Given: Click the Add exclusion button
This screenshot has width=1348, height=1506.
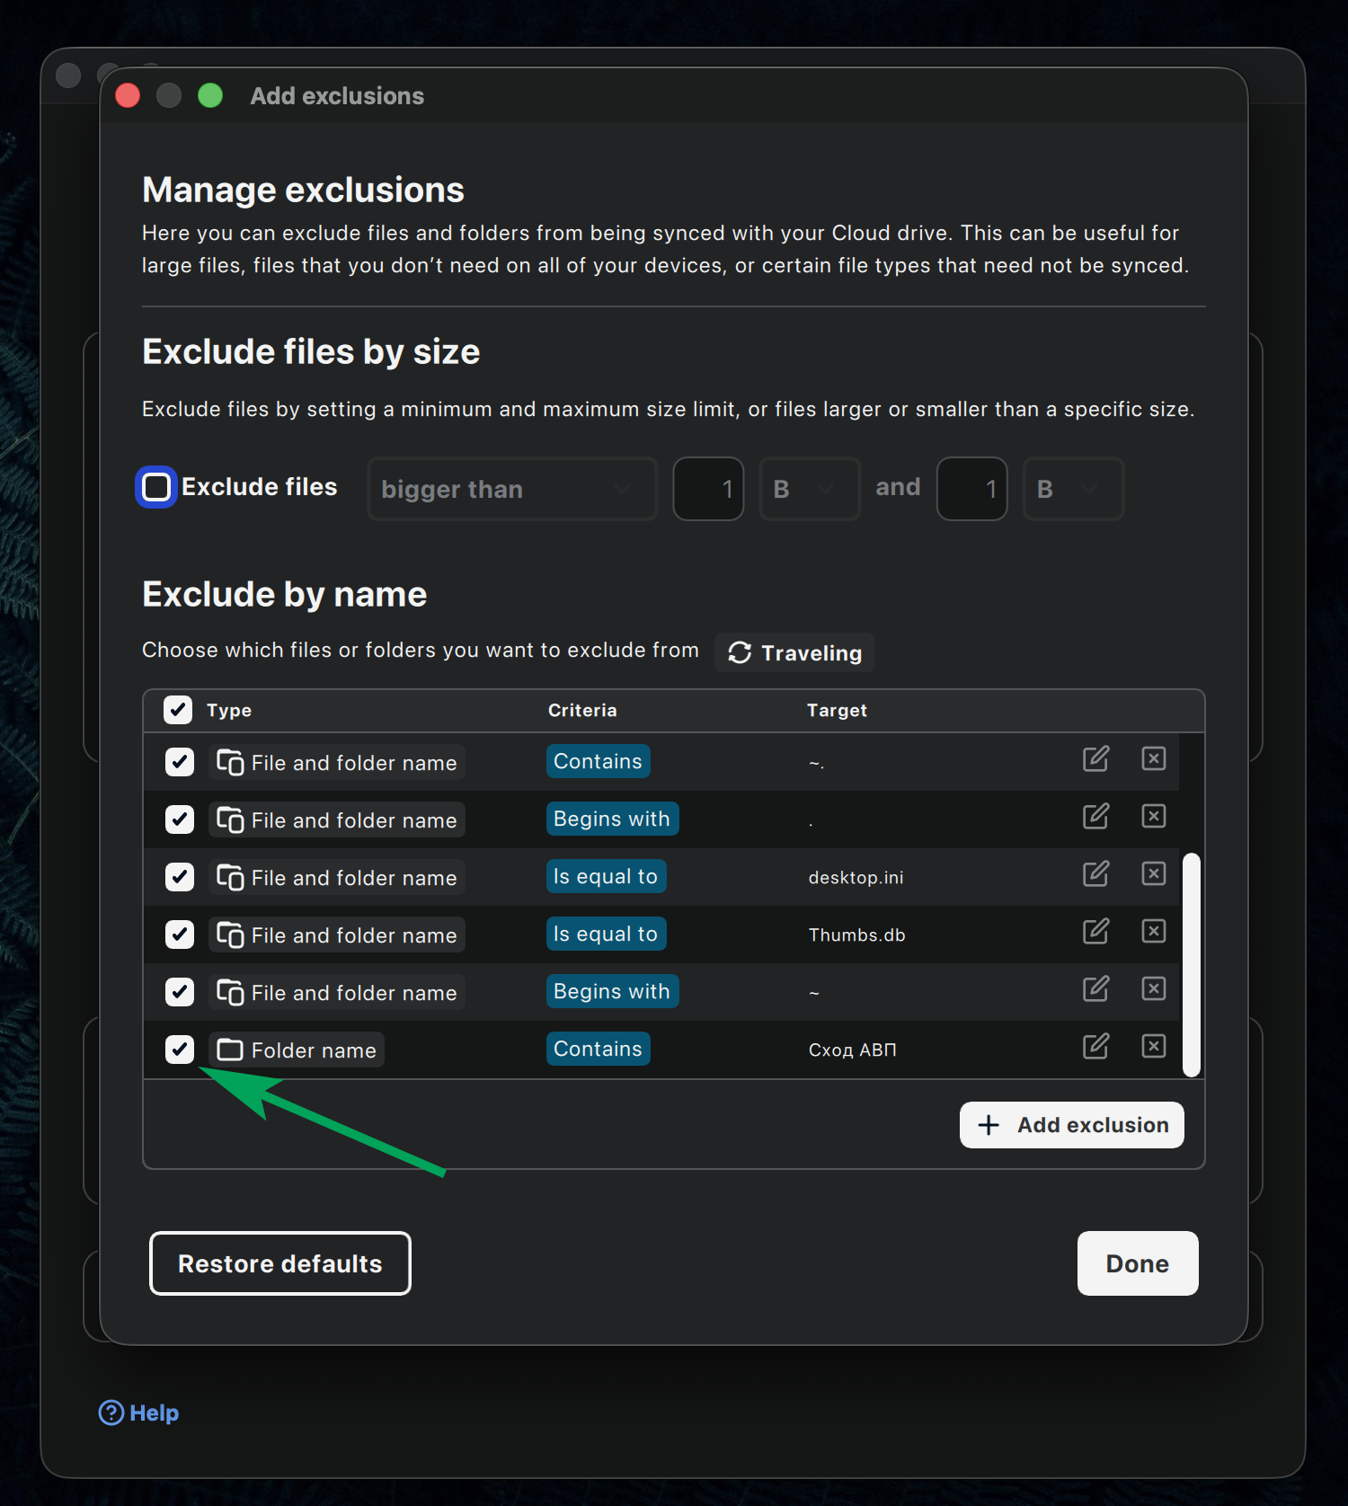Looking at the screenshot, I should point(1071,1125).
